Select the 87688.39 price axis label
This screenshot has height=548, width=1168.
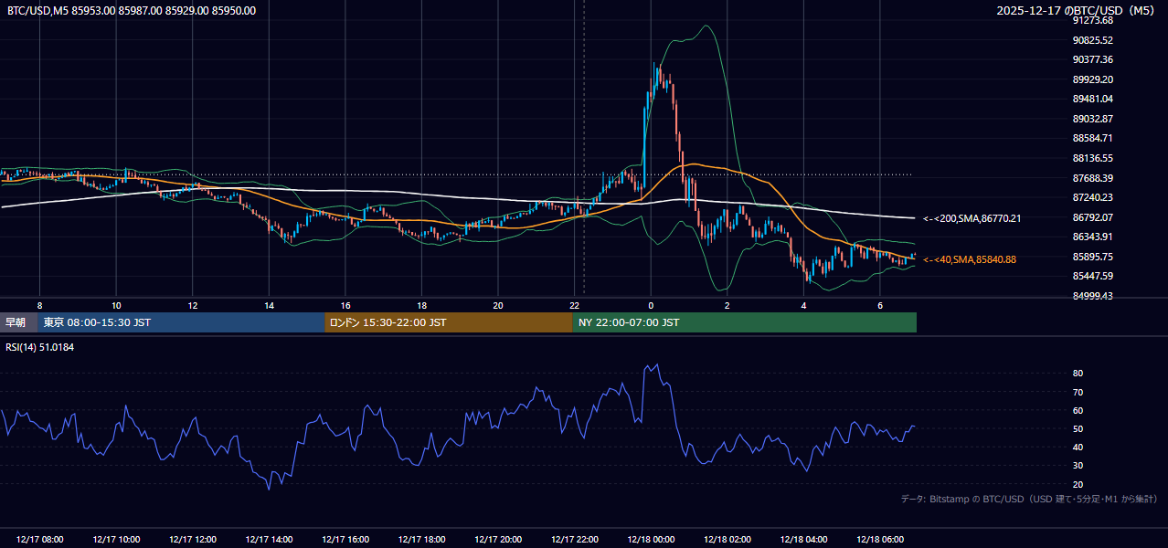point(1093,178)
